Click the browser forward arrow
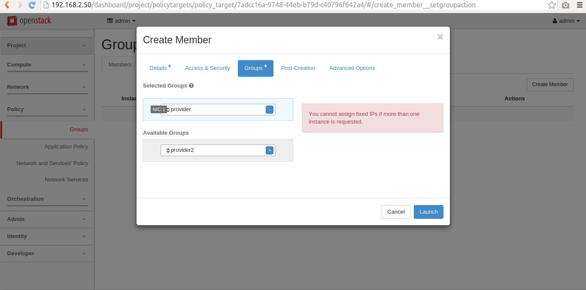Image resolution: width=586 pixels, height=290 pixels. (20, 5)
